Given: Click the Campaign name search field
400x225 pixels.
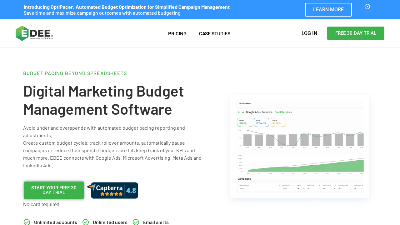Looking at the screenshot, I should click(259, 188).
